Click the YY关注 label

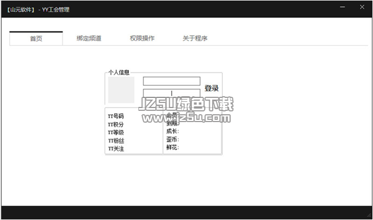pyautogui.click(x=116, y=149)
